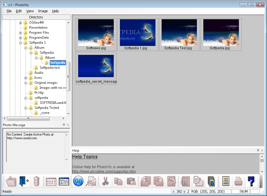Open the Help menu
The image size is (267, 196).
(55, 11)
